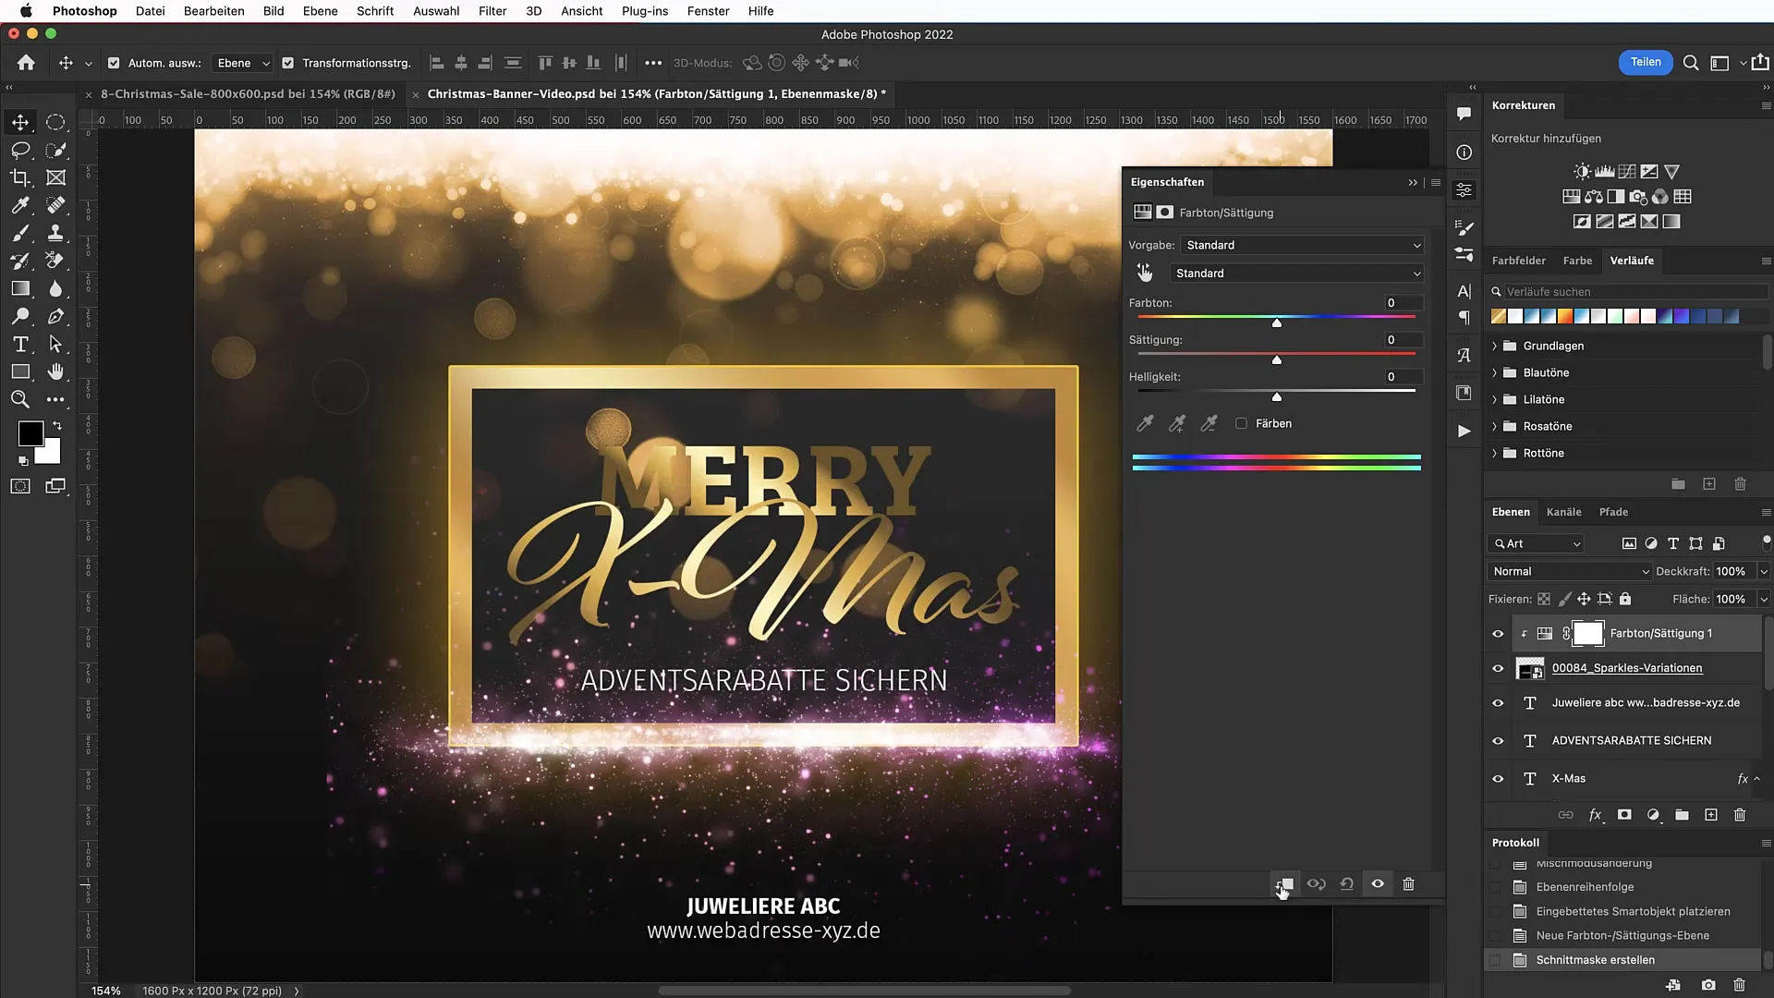The height and width of the screenshot is (998, 1774).
Task: Toggle adjustment visibility eye in Eigenschaften
Action: (x=1378, y=884)
